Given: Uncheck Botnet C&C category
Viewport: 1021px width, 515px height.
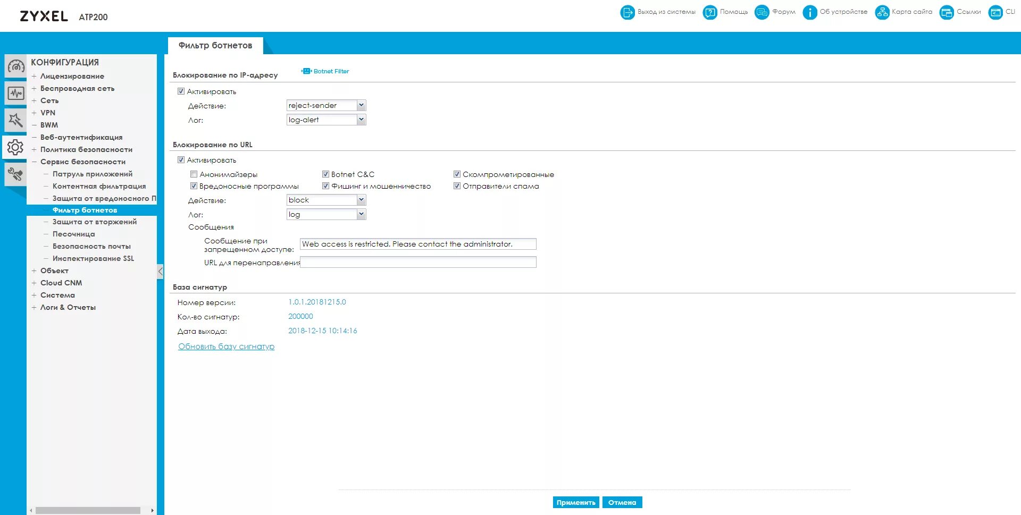Looking at the screenshot, I should pos(325,174).
